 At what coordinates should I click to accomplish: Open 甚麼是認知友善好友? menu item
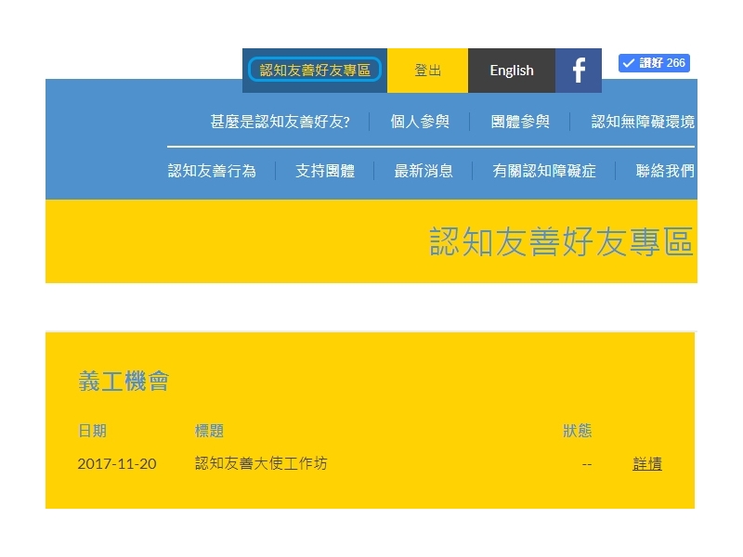(280, 122)
